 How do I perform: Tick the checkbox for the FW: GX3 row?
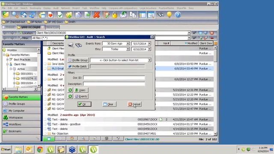tap(45, 90)
